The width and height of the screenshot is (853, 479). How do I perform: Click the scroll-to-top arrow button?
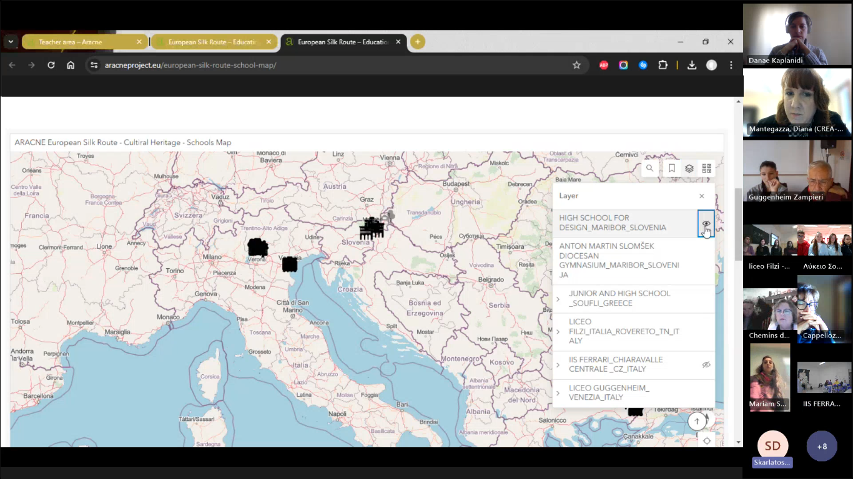(697, 422)
